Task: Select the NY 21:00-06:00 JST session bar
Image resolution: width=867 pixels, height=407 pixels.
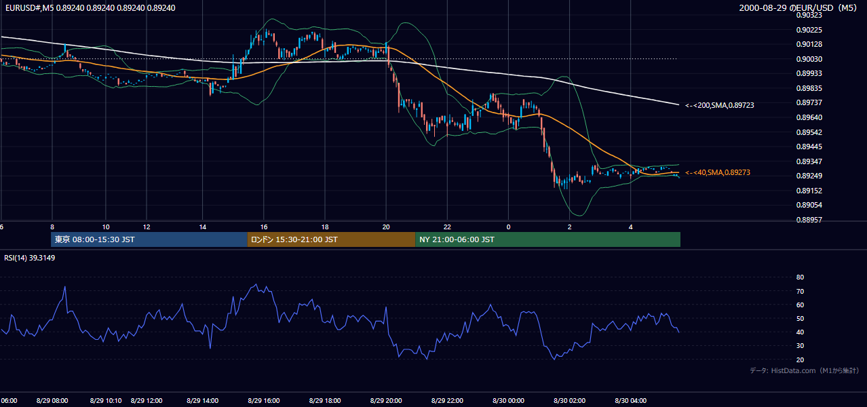Action: (x=547, y=239)
